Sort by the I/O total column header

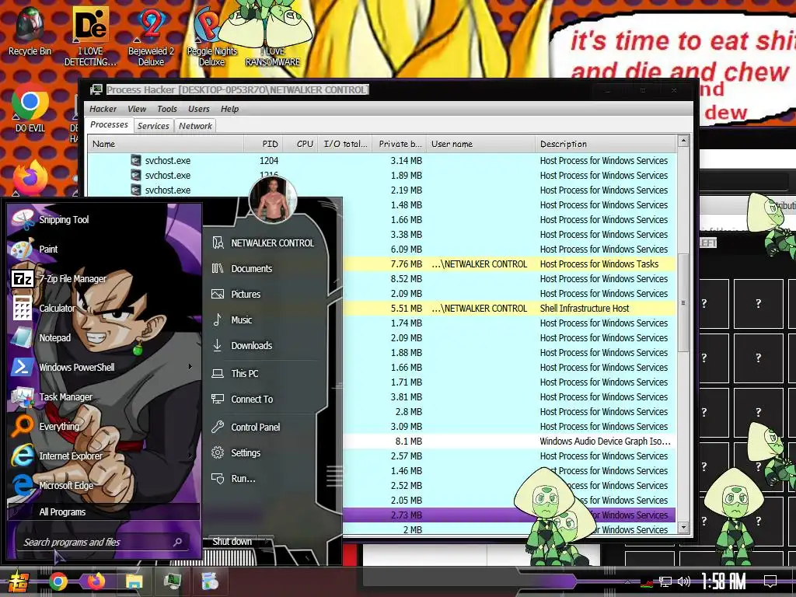(345, 144)
